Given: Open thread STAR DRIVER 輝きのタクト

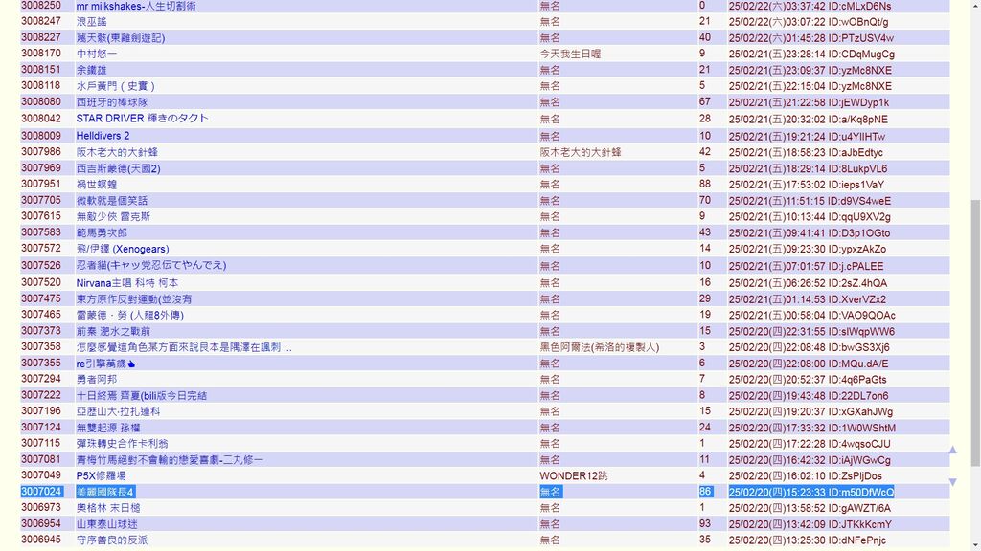Looking at the screenshot, I should [142, 119].
